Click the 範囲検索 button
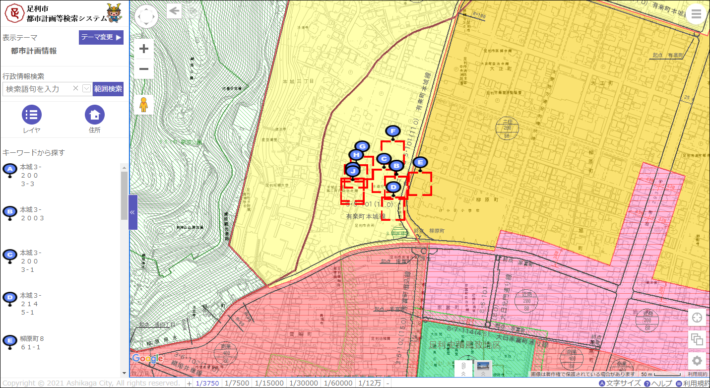710x388 pixels. click(x=108, y=89)
